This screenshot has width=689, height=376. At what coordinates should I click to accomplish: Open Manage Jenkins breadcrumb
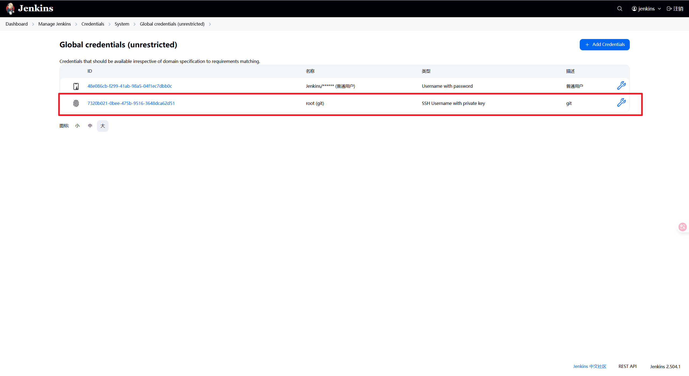tap(54, 24)
